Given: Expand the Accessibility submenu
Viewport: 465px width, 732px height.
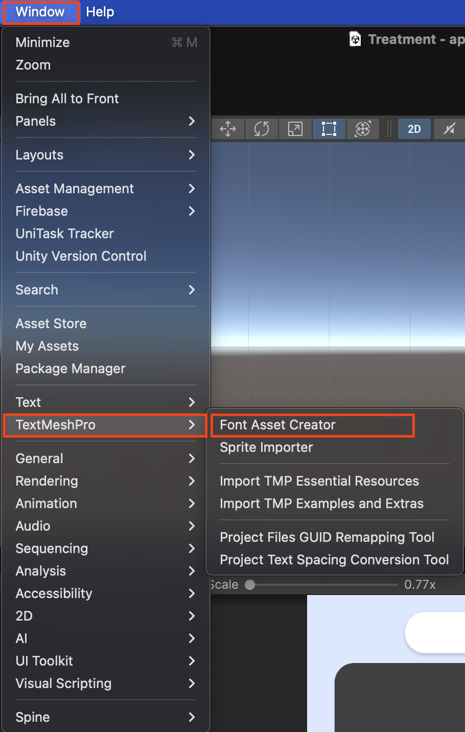Looking at the screenshot, I should (106, 593).
